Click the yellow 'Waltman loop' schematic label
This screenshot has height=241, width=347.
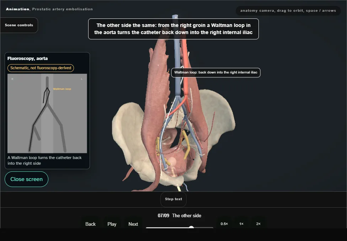tap(62, 89)
